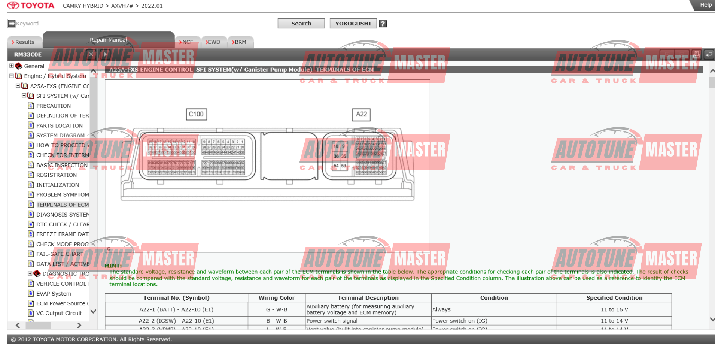This screenshot has width=715, height=345.
Task: Select the Repair Manual tab
Action: coord(109,40)
